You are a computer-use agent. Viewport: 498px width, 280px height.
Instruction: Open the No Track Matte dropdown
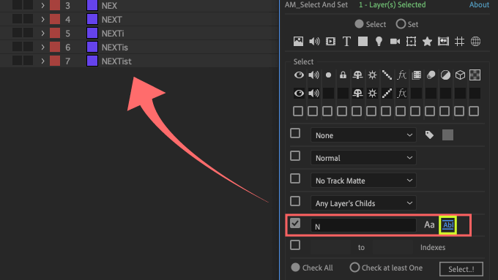363,181
